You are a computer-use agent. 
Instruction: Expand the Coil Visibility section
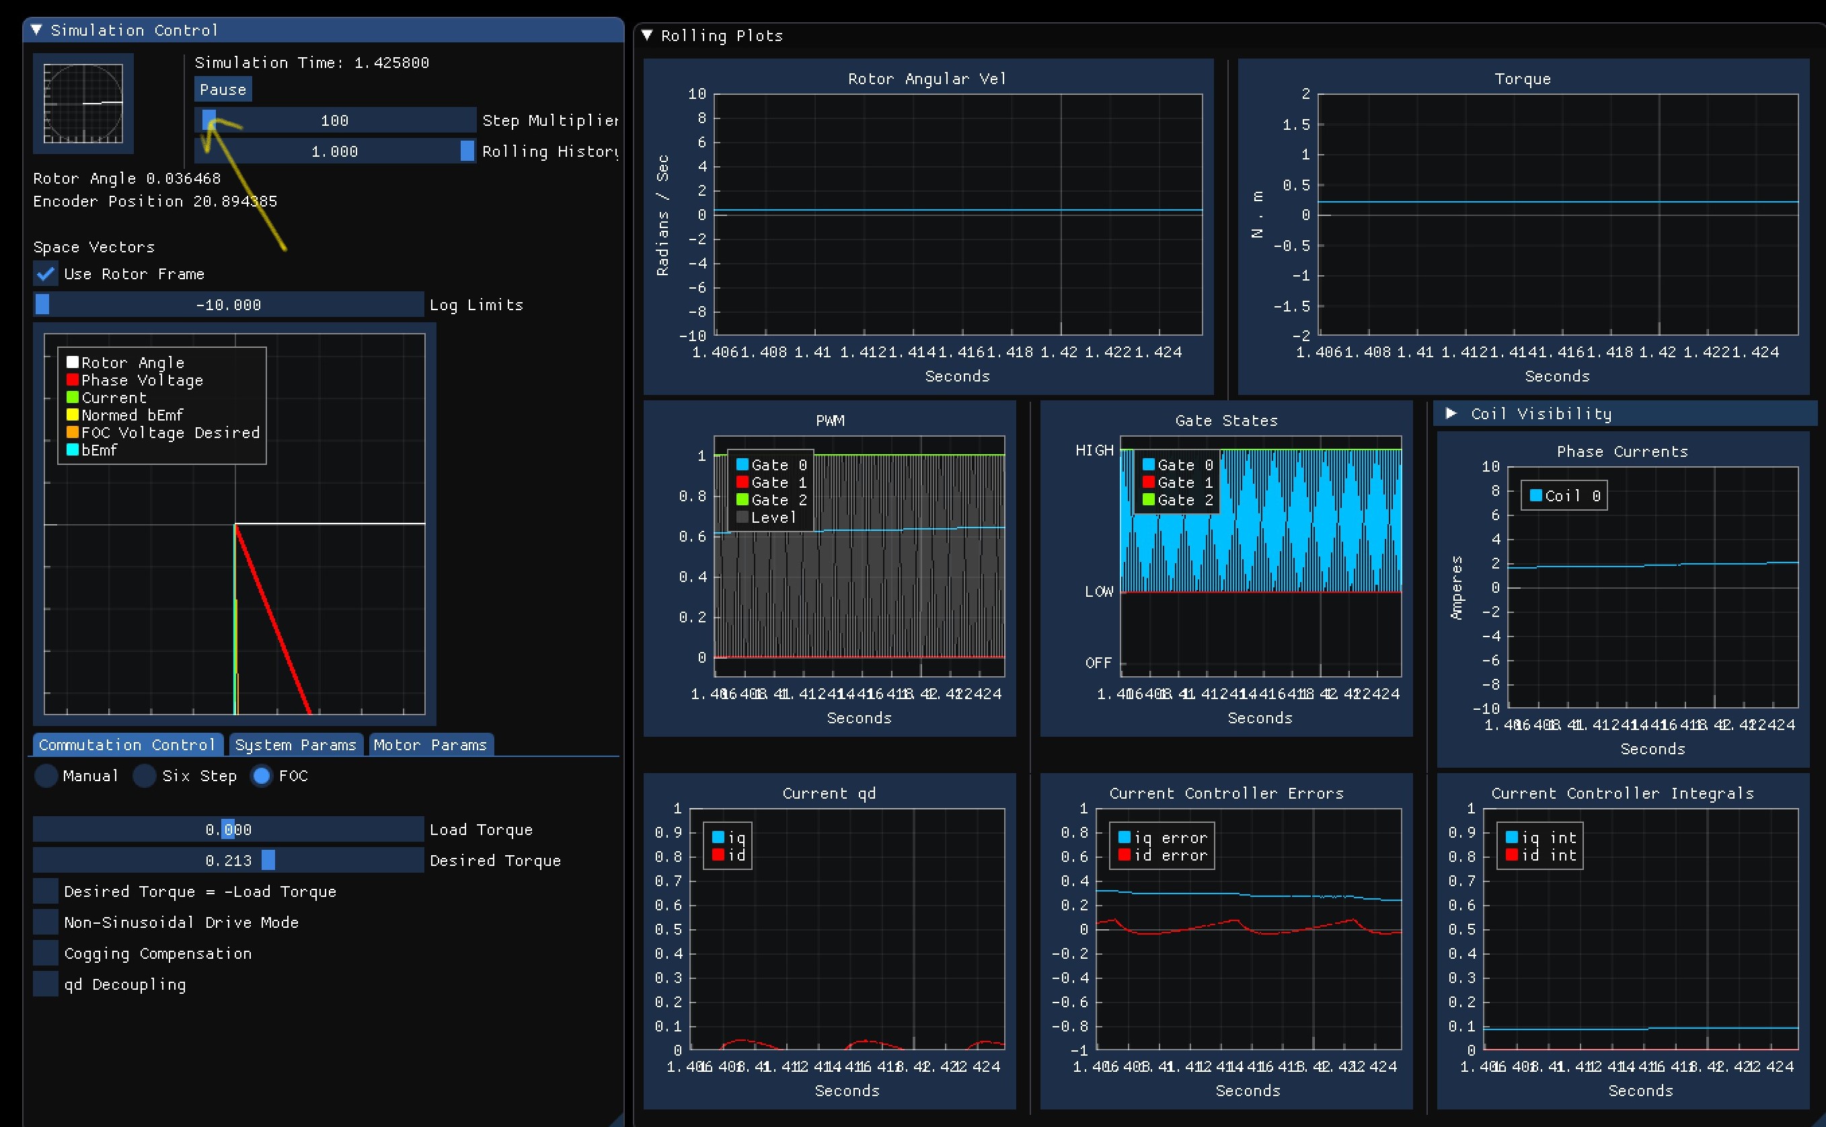tap(1451, 413)
